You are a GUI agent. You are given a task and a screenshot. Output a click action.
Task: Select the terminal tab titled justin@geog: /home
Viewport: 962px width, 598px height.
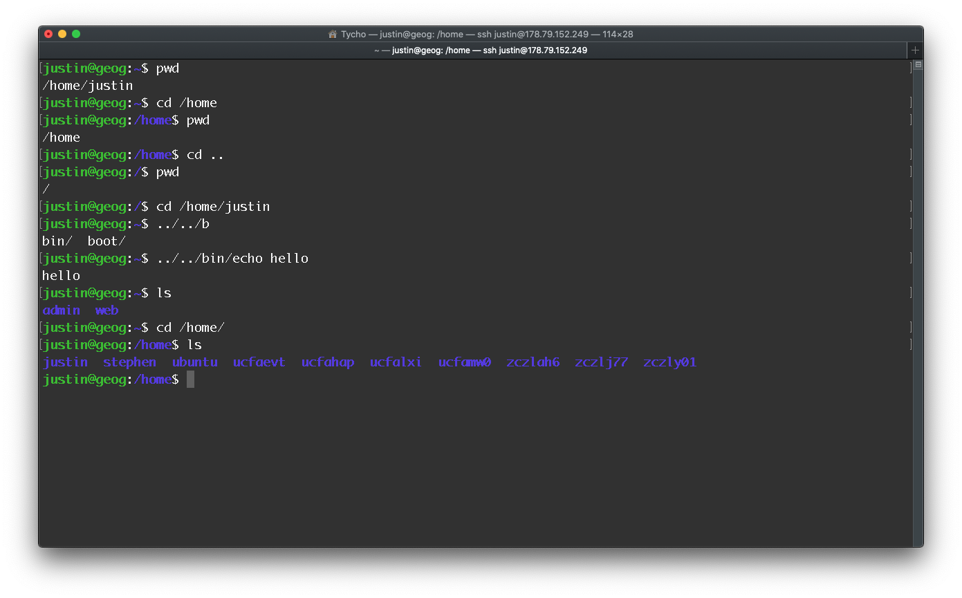pos(480,50)
